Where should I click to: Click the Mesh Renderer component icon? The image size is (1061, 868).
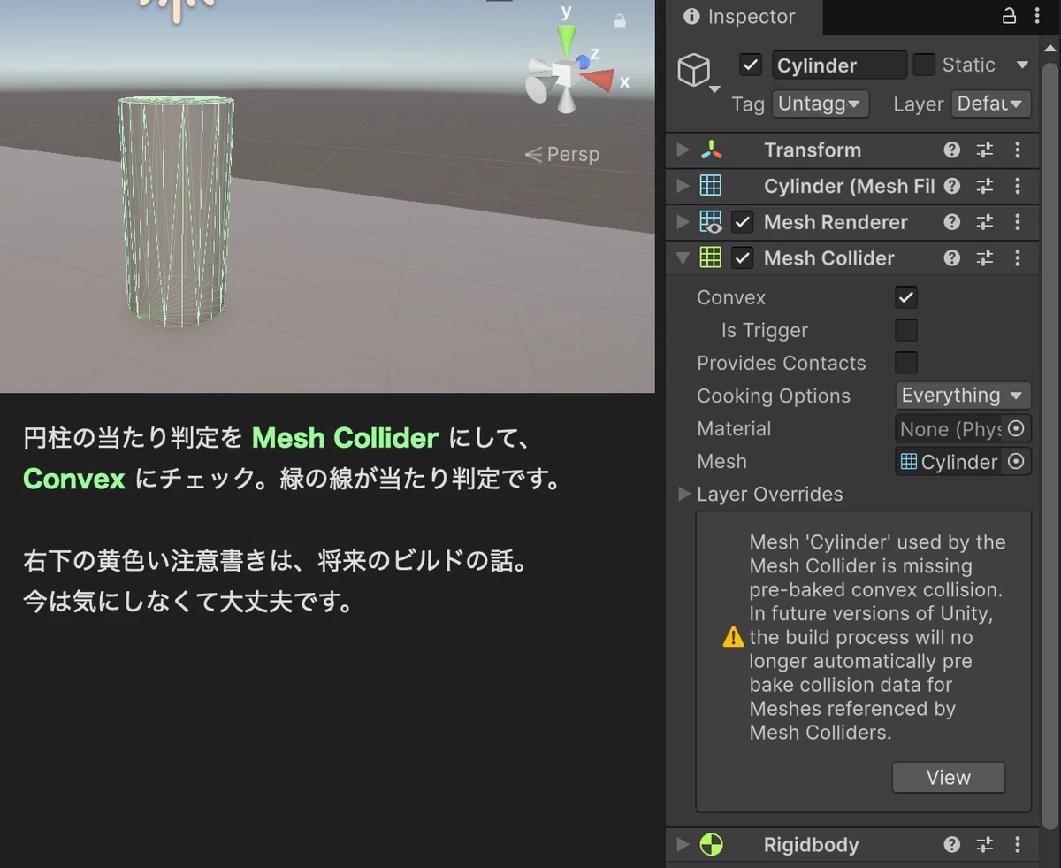pos(711,222)
